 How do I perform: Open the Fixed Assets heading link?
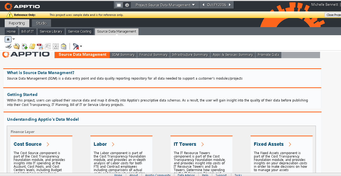coord(269,144)
